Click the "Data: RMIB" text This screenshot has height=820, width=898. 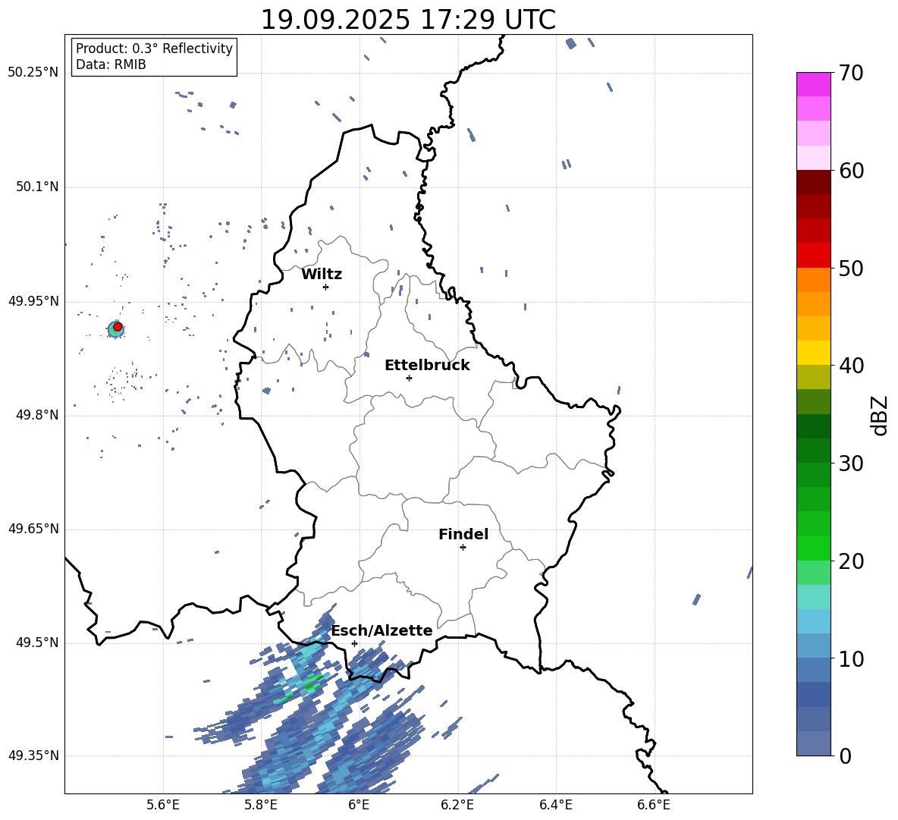111,64
